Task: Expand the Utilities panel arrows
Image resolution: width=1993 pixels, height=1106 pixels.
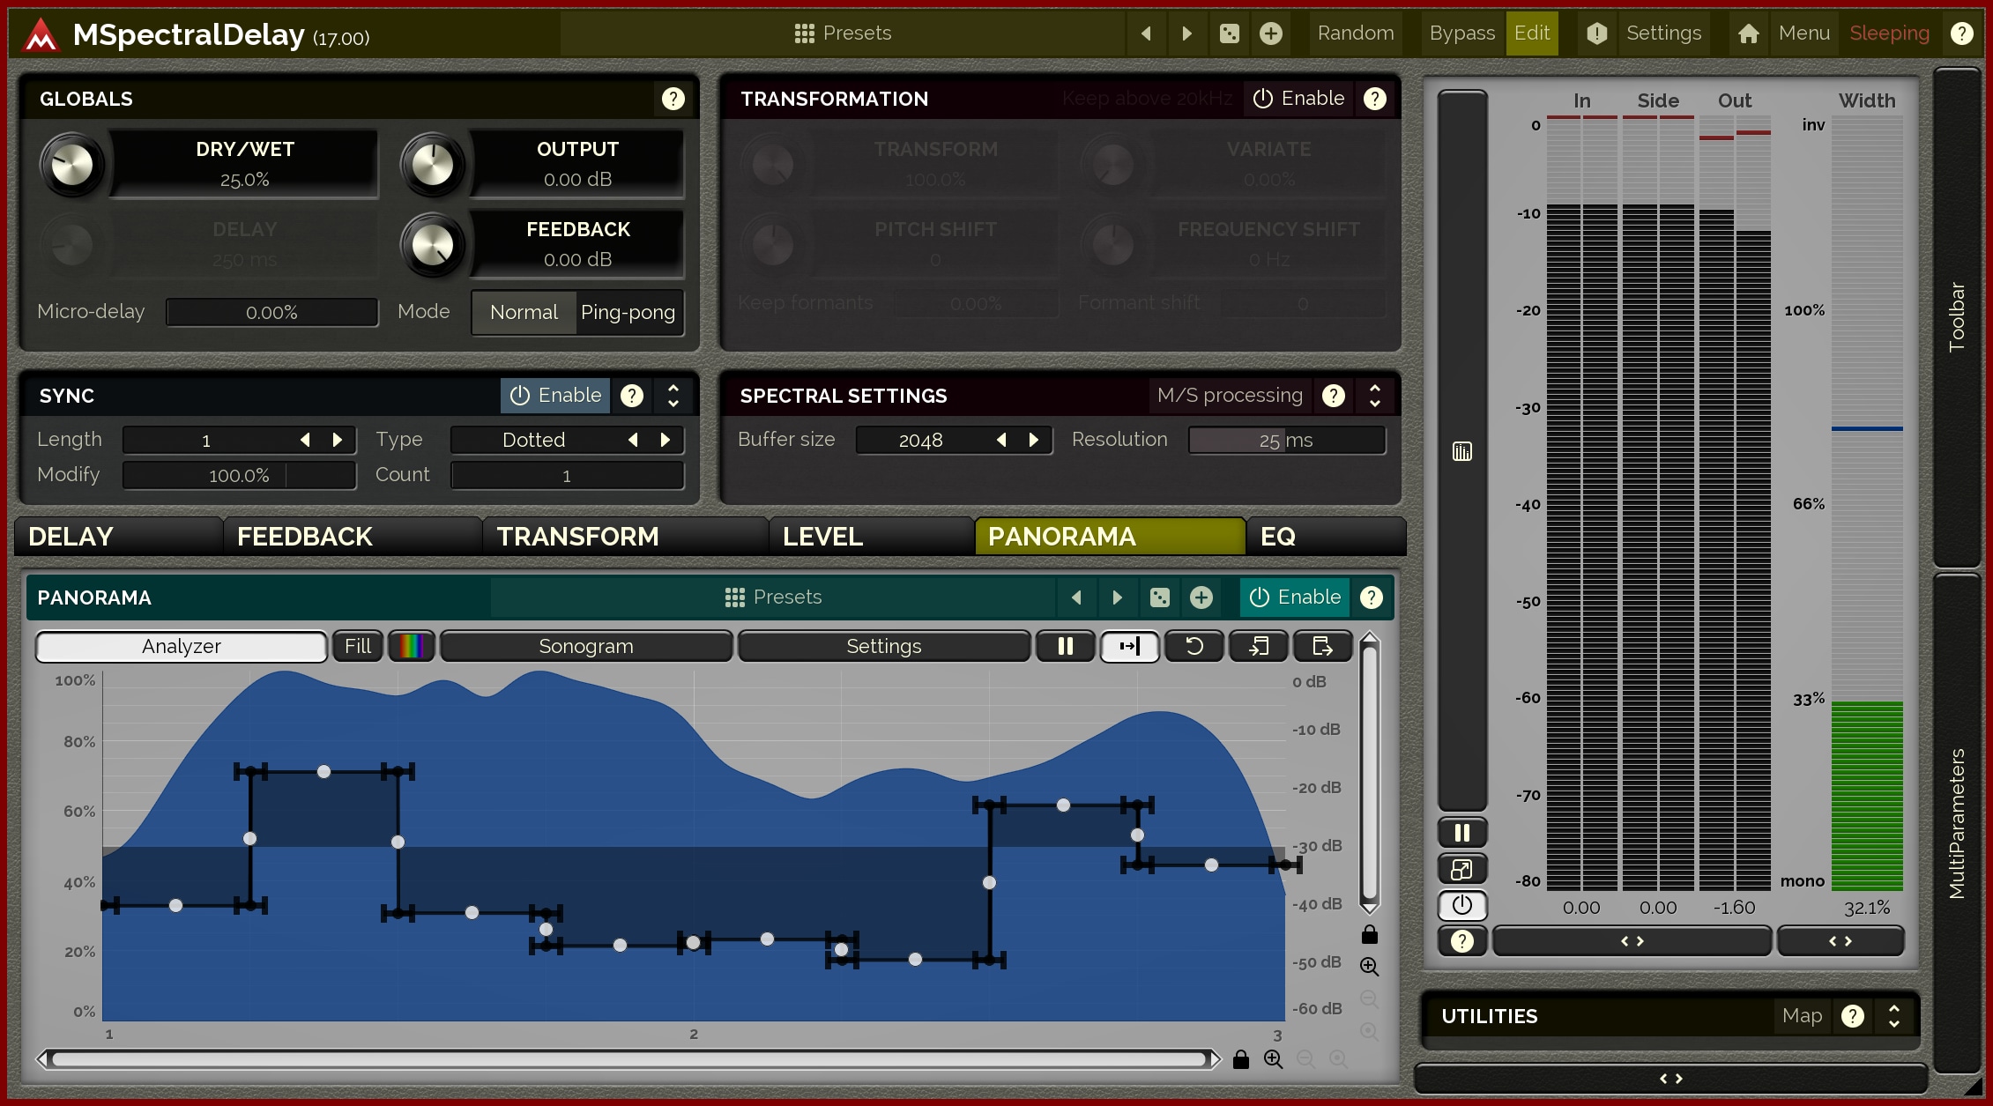Action: (1893, 1016)
